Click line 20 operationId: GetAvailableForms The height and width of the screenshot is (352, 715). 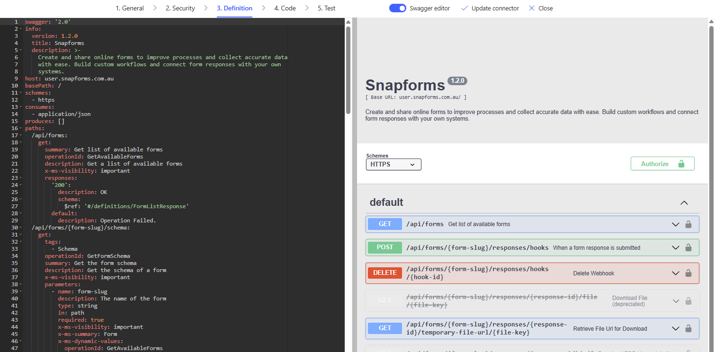[x=94, y=157]
